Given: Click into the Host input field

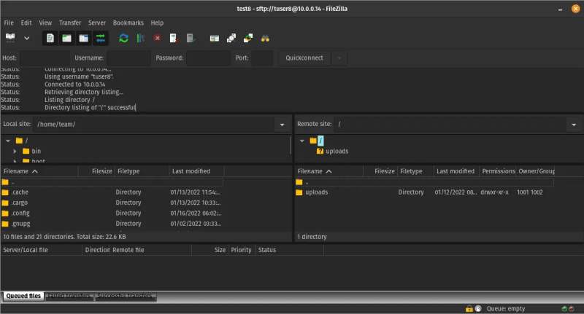Looking at the screenshot, I should [x=42, y=58].
